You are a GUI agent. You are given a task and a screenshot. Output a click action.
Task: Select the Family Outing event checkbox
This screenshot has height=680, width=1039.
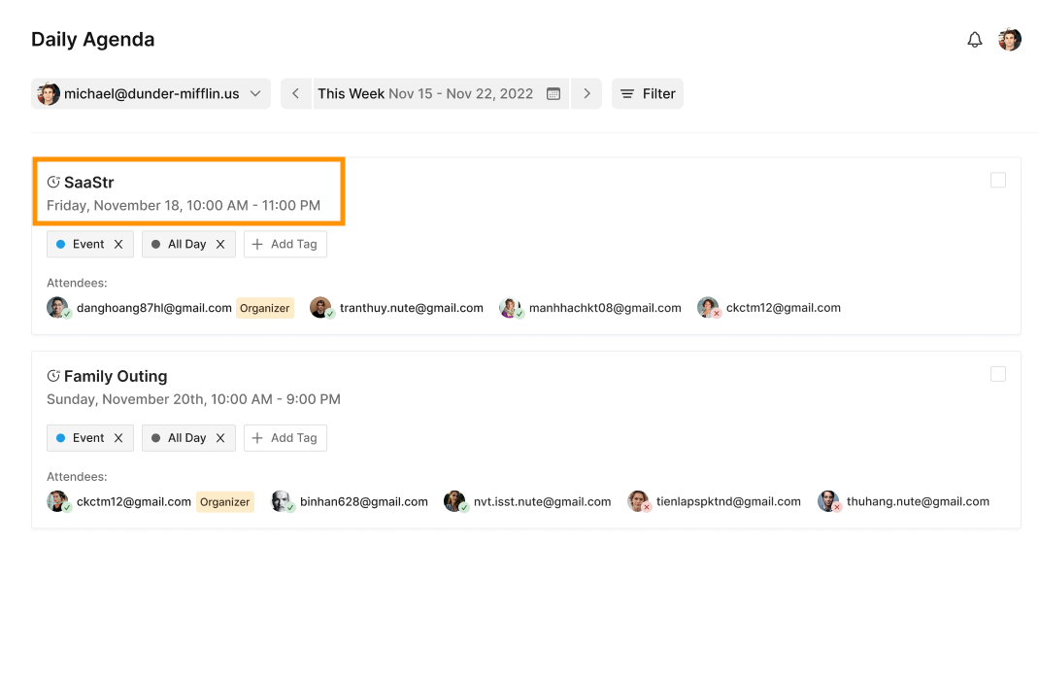point(998,374)
